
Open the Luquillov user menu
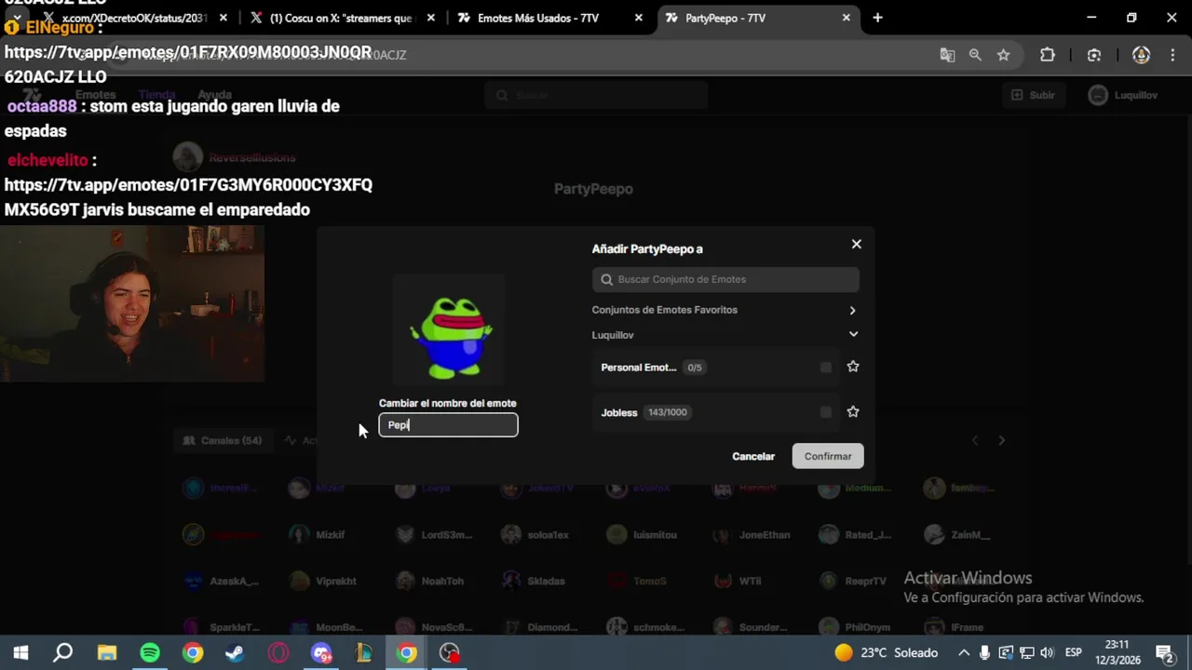tap(1123, 95)
